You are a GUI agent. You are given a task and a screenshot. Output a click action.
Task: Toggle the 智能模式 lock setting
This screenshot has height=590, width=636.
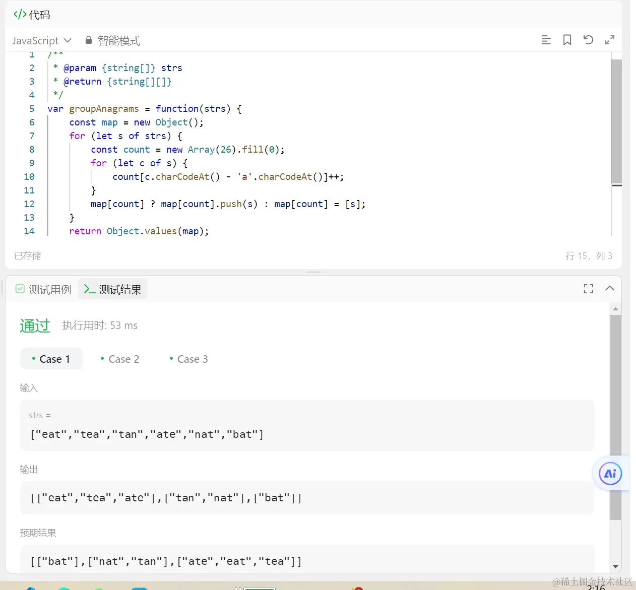click(112, 40)
